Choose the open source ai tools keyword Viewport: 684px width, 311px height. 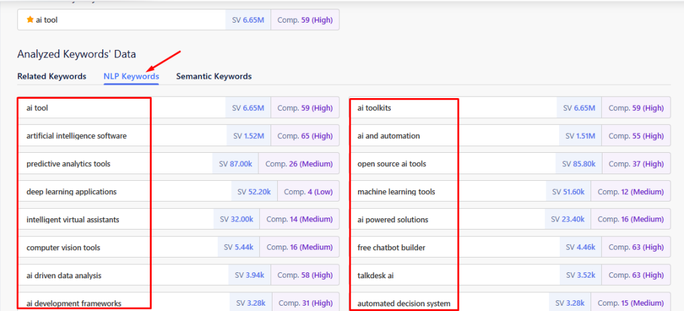coord(391,164)
